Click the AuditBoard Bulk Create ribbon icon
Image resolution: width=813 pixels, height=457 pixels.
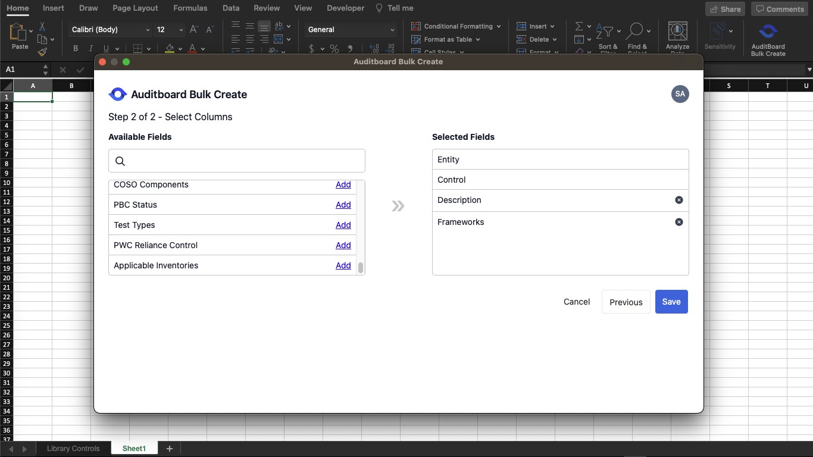pyautogui.click(x=768, y=33)
